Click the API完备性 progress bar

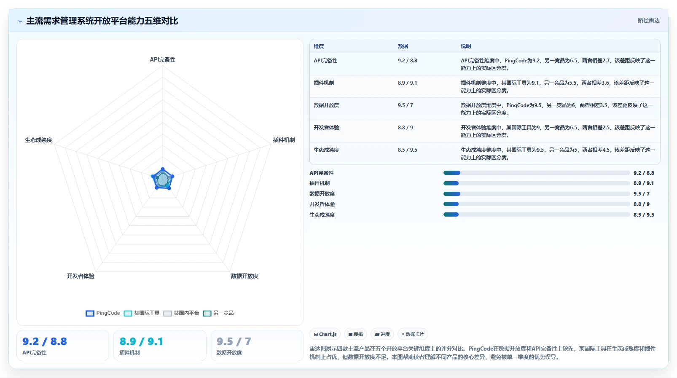coord(536,173)
